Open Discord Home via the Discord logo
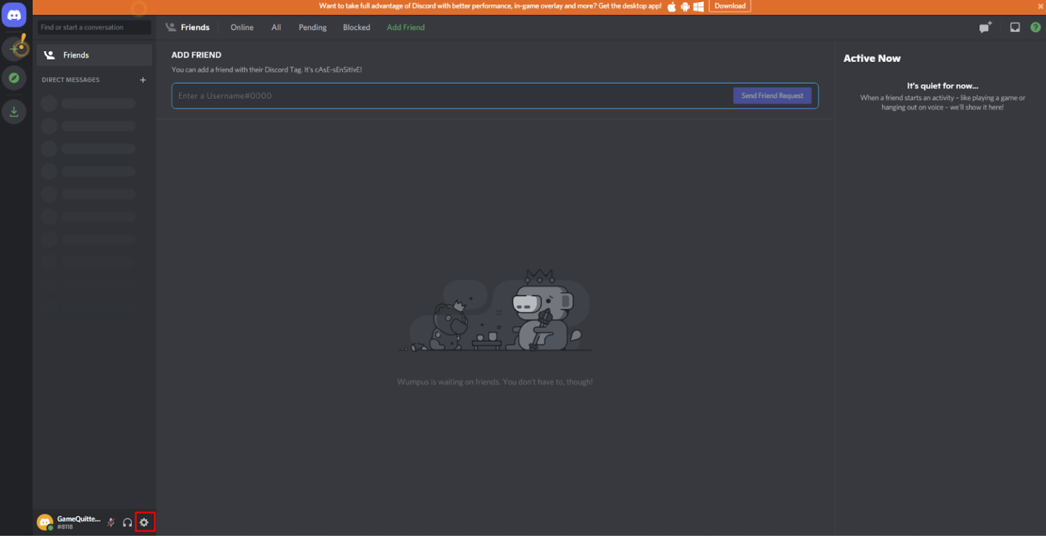Viewport: 1046px width, 536px height. coord(14,14)
